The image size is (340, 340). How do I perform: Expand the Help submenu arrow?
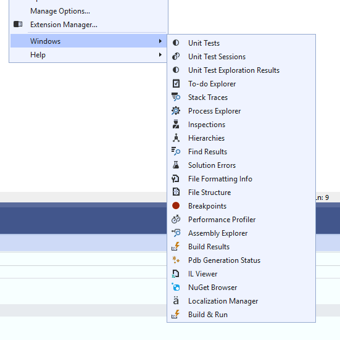point(160,54)
